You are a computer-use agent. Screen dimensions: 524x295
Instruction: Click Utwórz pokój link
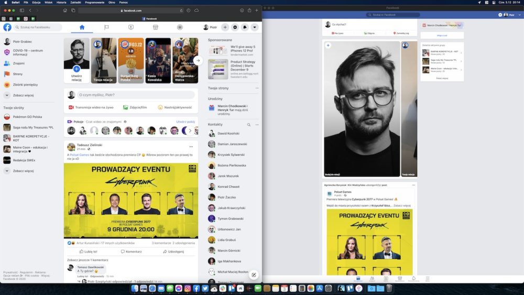tap(185, 122)
